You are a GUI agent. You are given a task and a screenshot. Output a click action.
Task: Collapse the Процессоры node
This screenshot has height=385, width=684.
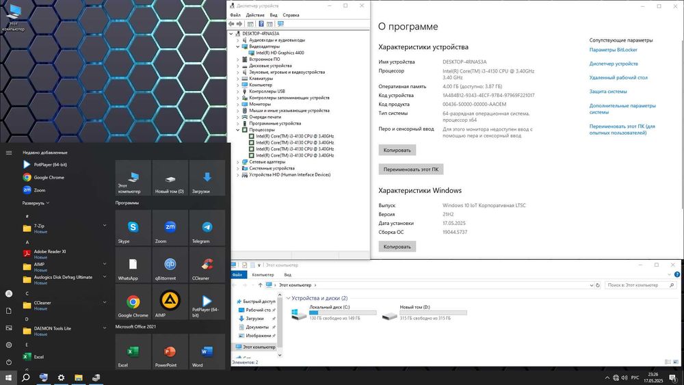[238, 130]
